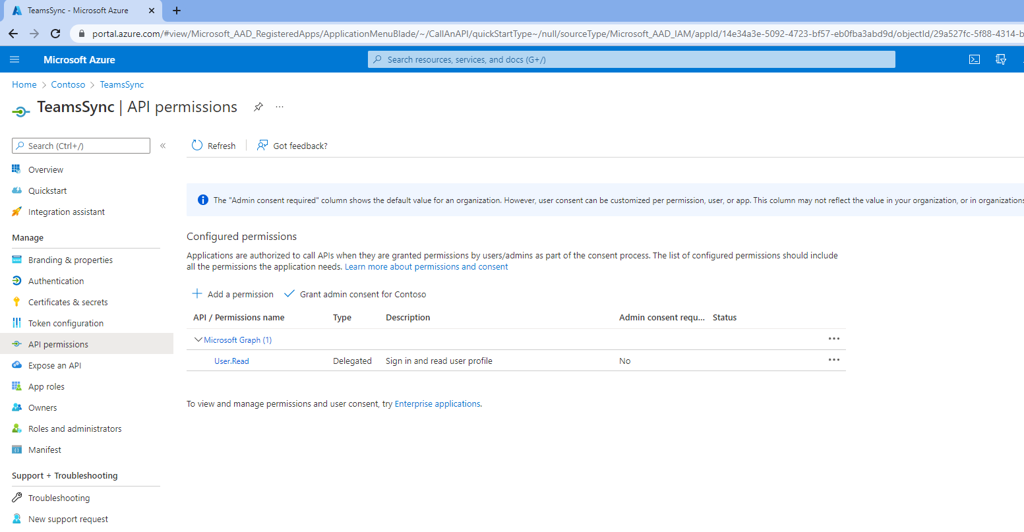This screenshot has width=1024, height=532.
Task: Click the info icon in the blue banner
Action: pos(203,200)
